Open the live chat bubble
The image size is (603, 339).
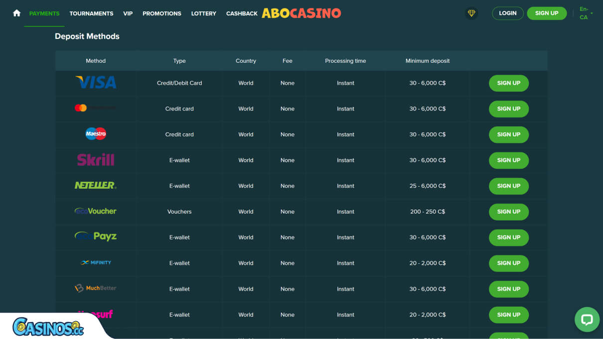pos(587,320)
